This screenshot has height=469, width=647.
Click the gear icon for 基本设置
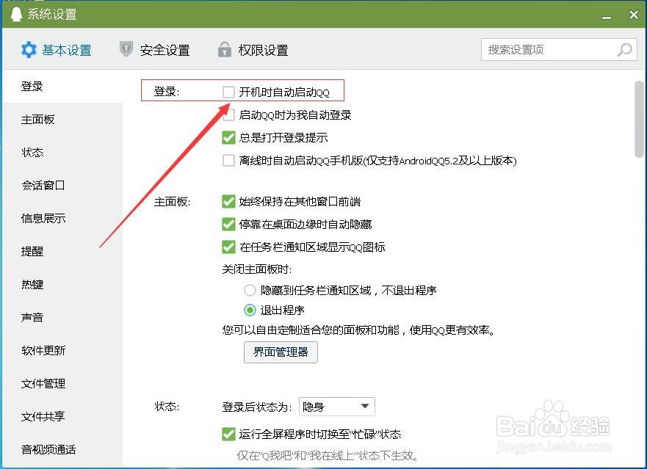(29, 50)
